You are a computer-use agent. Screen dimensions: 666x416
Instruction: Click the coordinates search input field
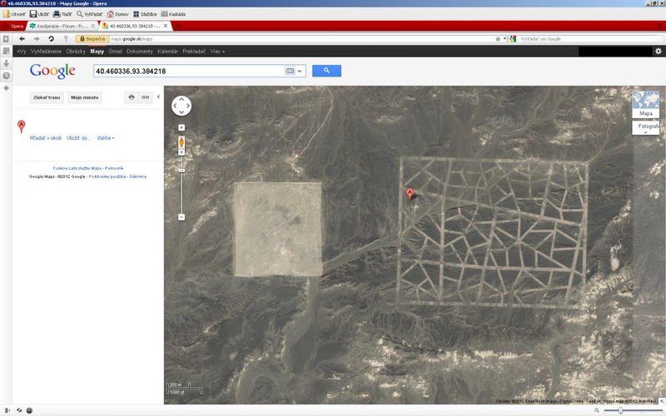coord(188,71)
